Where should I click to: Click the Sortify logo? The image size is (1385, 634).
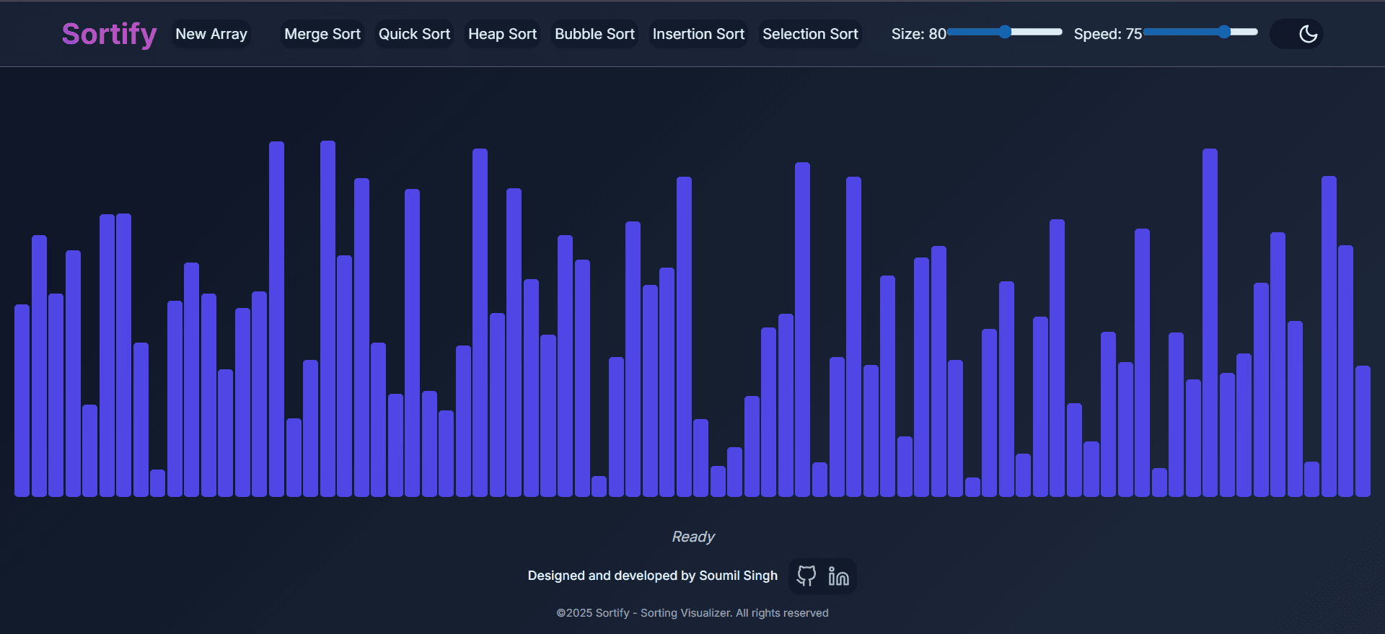tap(109, 34)
